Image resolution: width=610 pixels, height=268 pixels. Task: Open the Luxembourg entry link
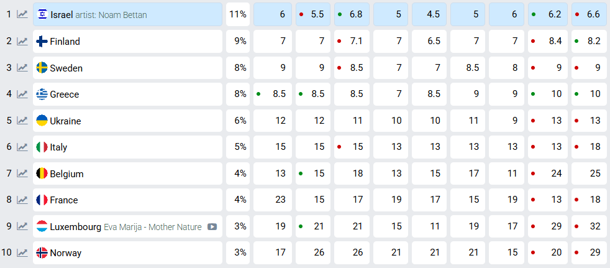point(76,227)
